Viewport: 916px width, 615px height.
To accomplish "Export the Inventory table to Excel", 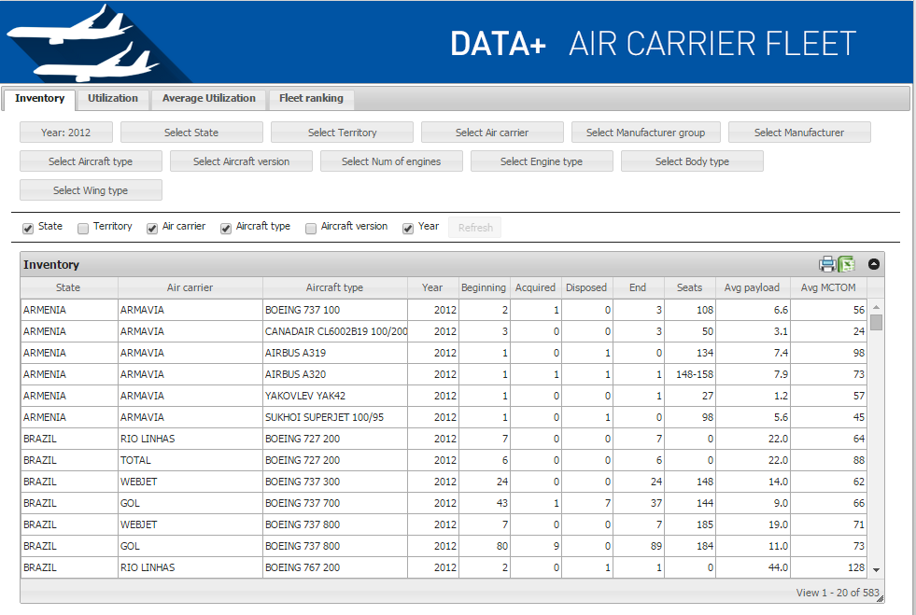I will click(847, 265).
